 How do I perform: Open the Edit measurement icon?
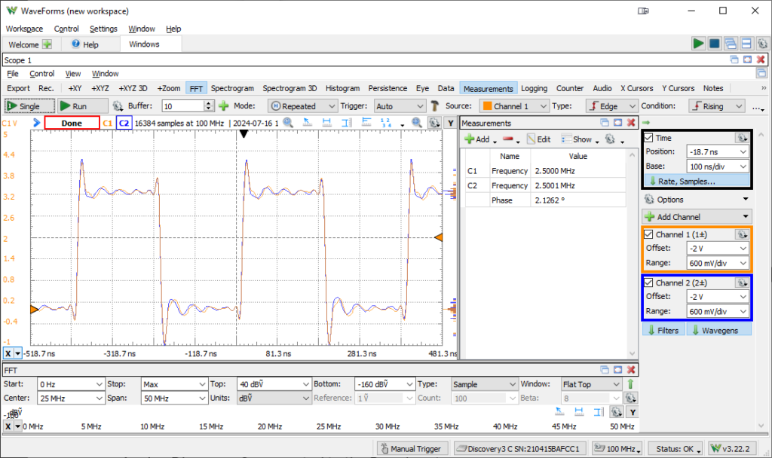[x=532, y=139]
